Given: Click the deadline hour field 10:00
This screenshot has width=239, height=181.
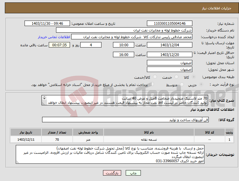Looking at the screenshot, I should (124, 45).
